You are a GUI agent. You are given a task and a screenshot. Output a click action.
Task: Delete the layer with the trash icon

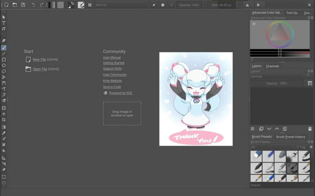310,129
